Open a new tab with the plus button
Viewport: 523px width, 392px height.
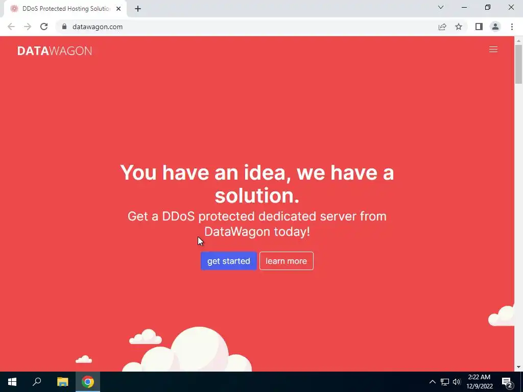point(138,9)
